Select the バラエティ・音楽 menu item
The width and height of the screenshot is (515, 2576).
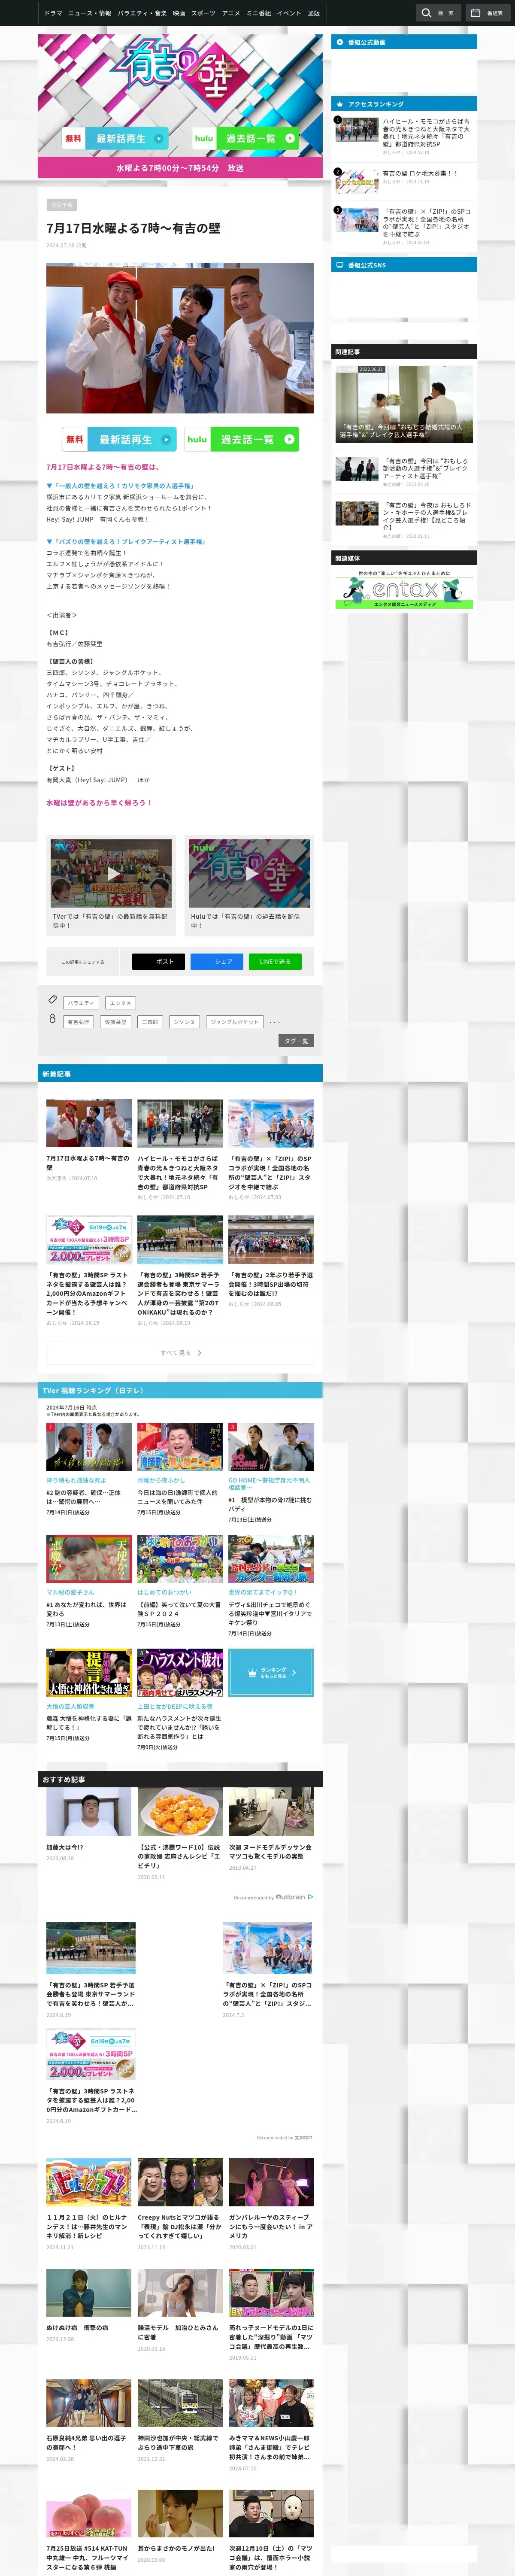142,13
